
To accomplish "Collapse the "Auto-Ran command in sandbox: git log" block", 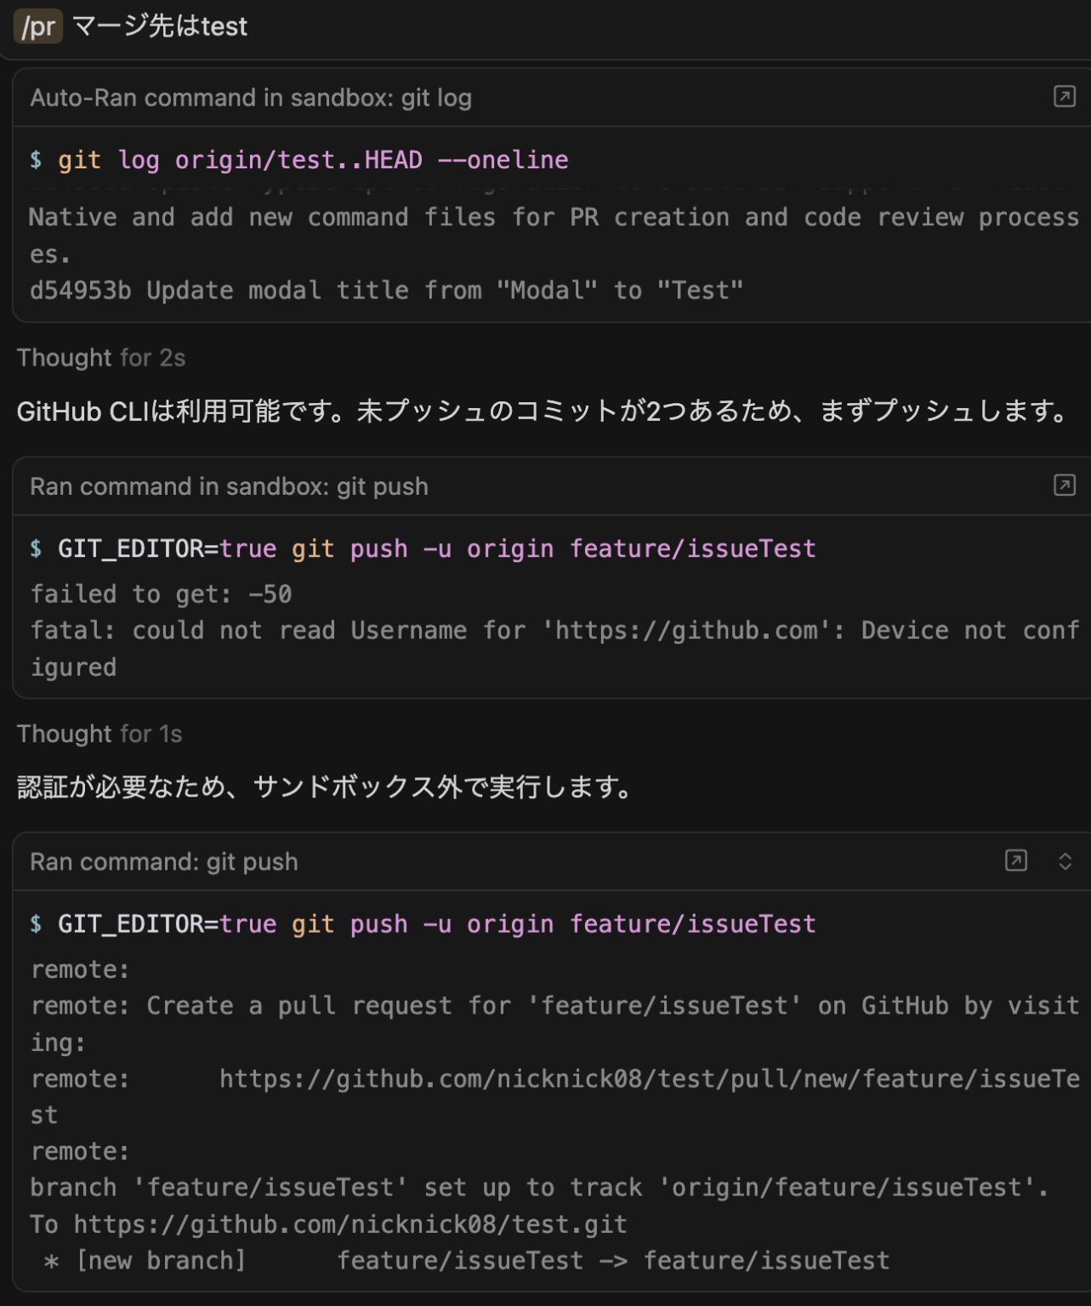I will pos(252,98).
